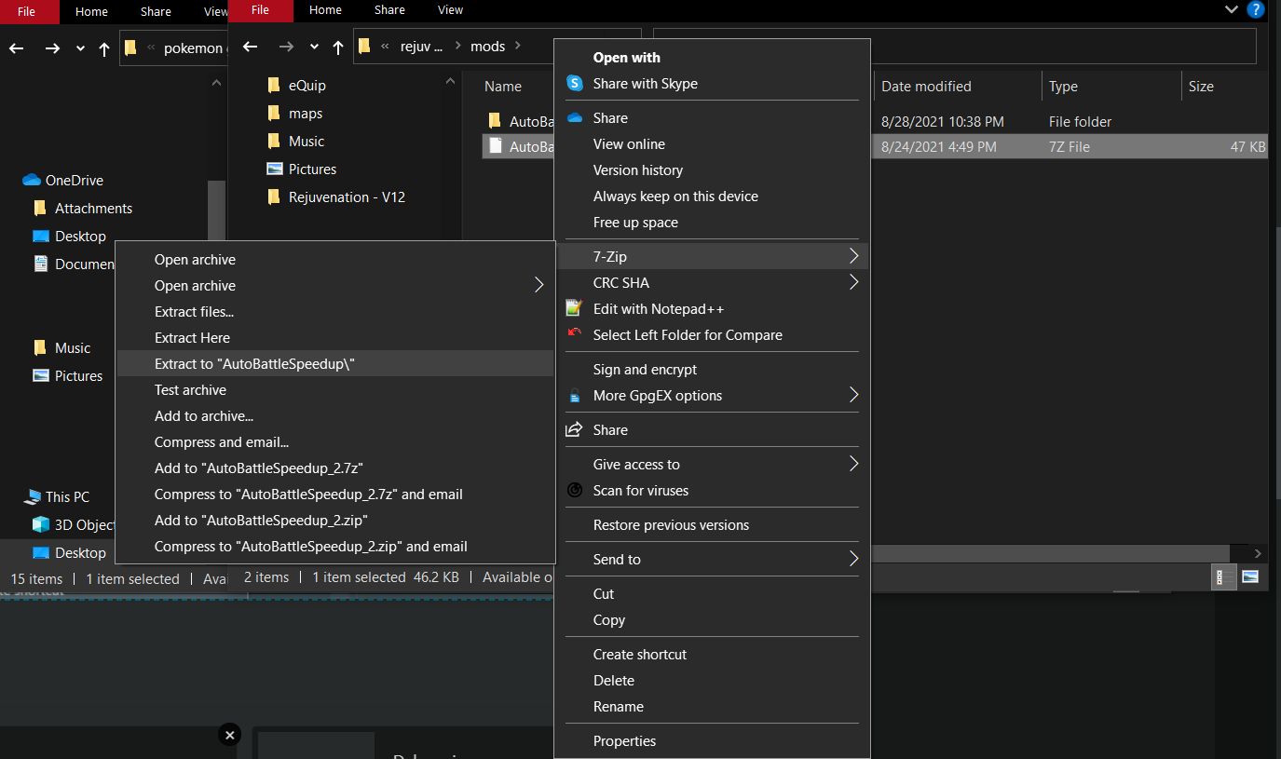This screenshot has height=759, width=1281.
Task: Expand More GpgEX options submenu arrow
Action: 853,396
